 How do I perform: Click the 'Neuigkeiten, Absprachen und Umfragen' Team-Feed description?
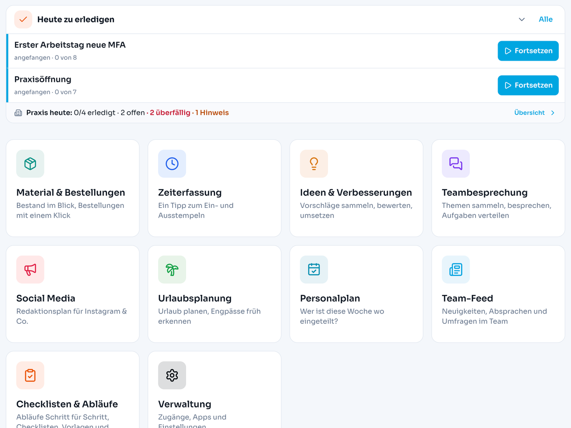[494, 316]
